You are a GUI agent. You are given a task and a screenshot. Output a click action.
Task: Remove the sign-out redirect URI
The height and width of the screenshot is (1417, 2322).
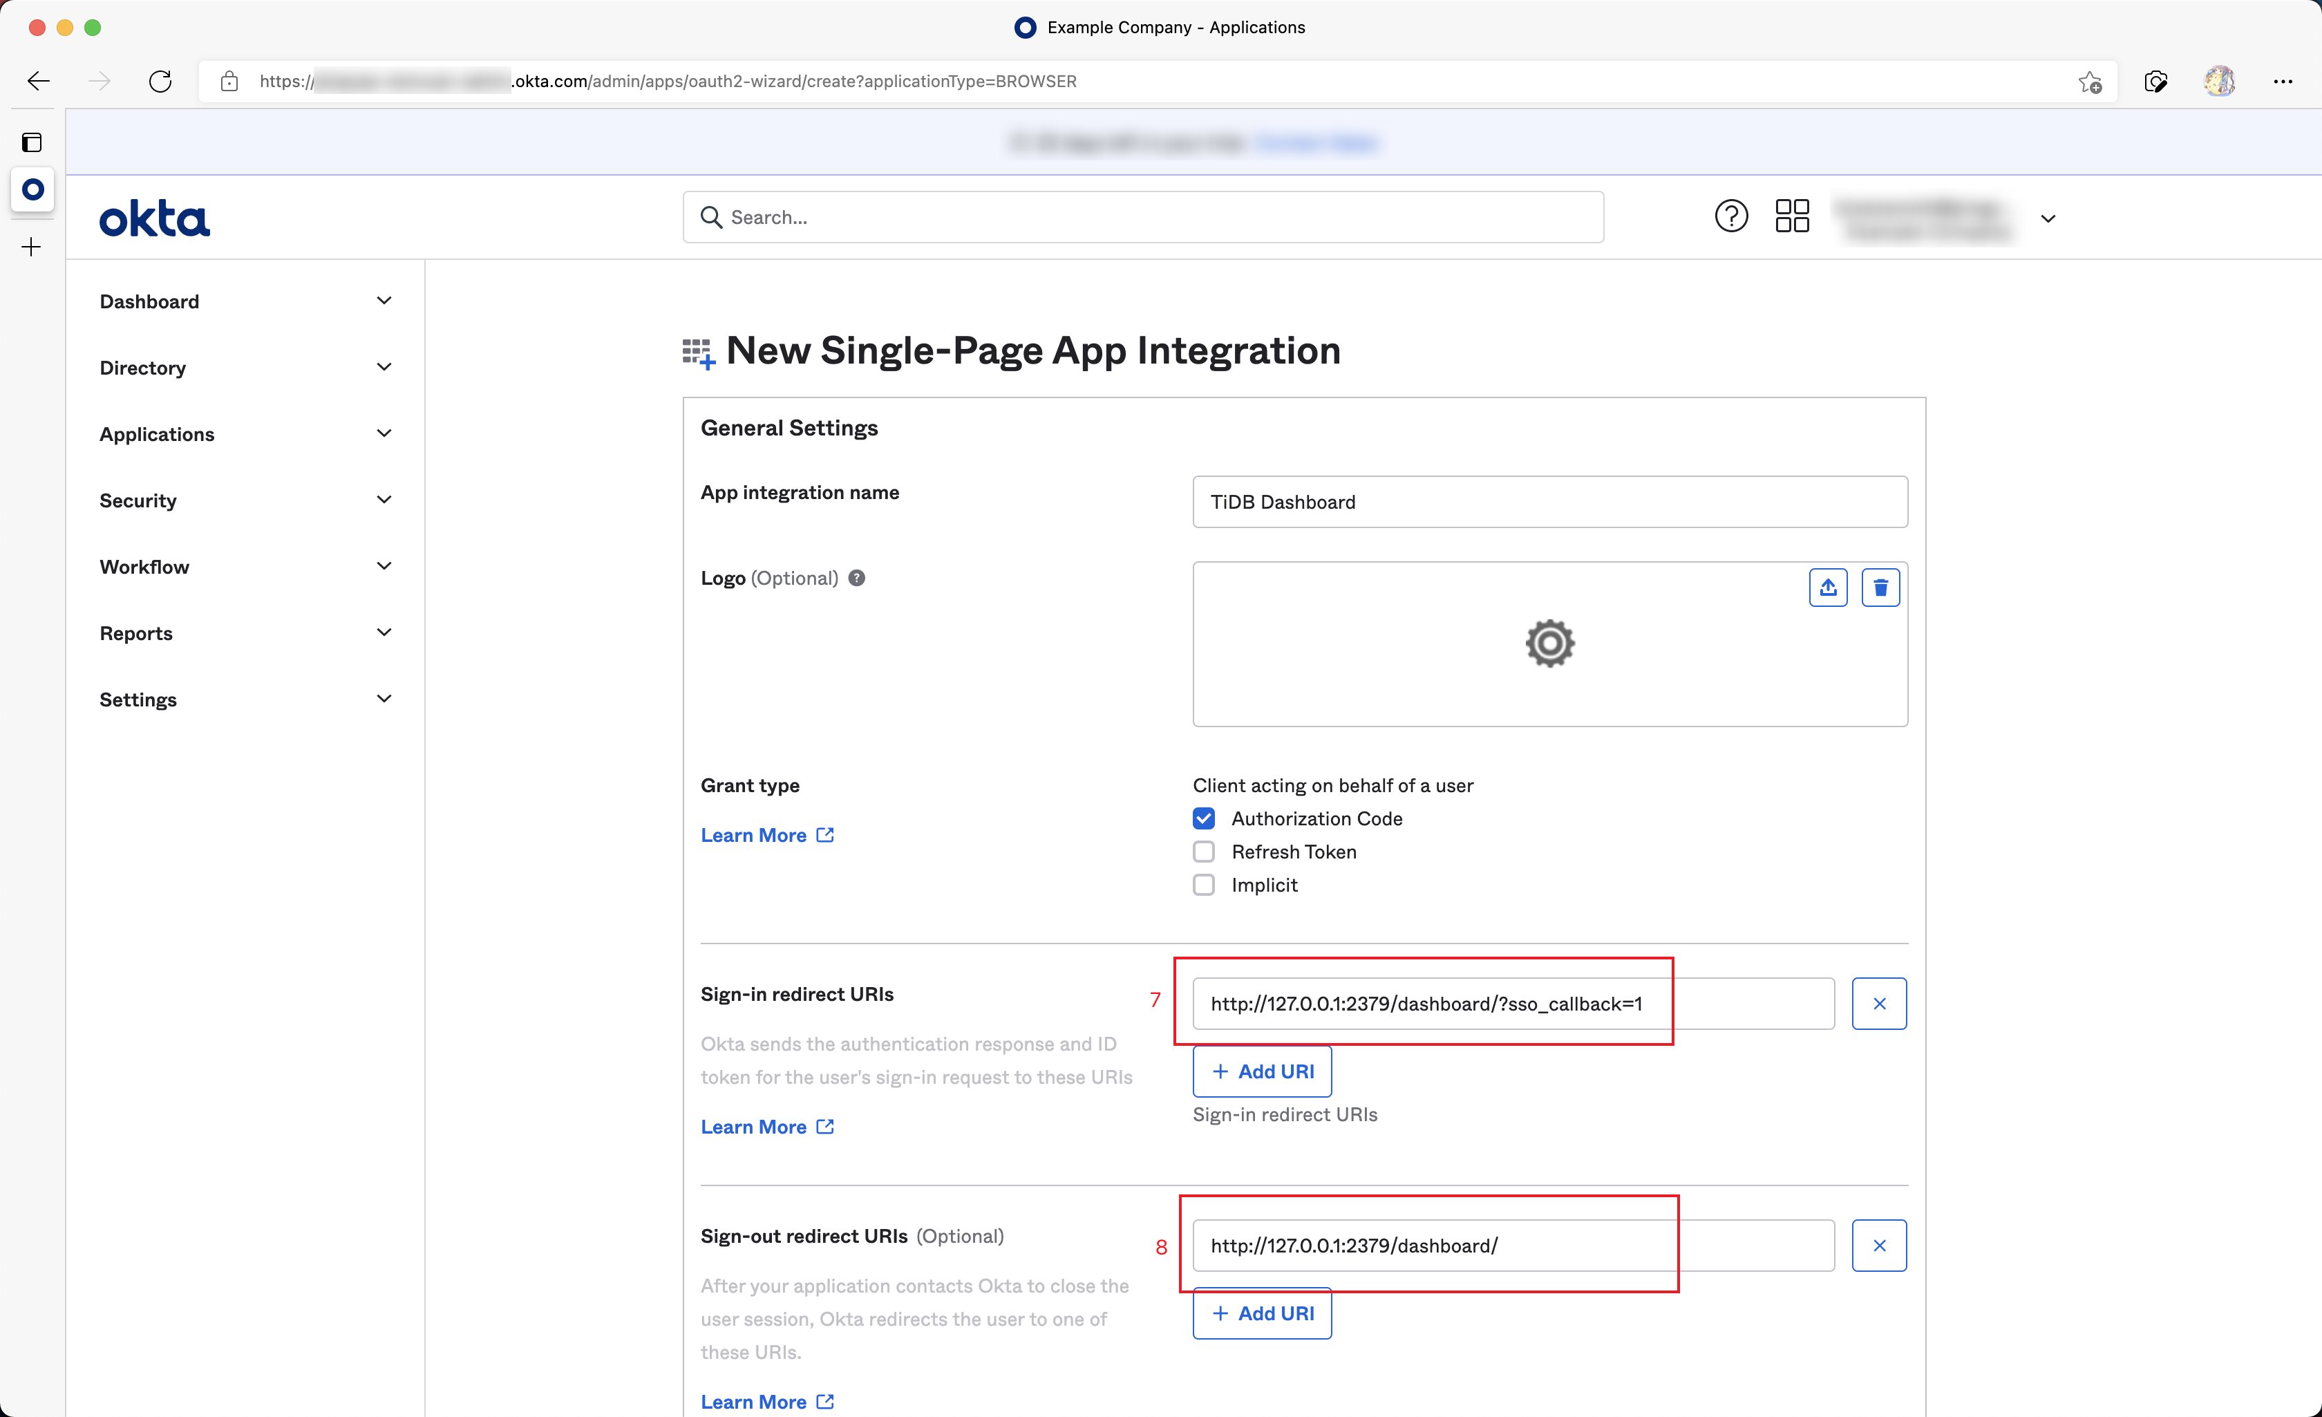pyautogui.click(x=1878, y=1246)
